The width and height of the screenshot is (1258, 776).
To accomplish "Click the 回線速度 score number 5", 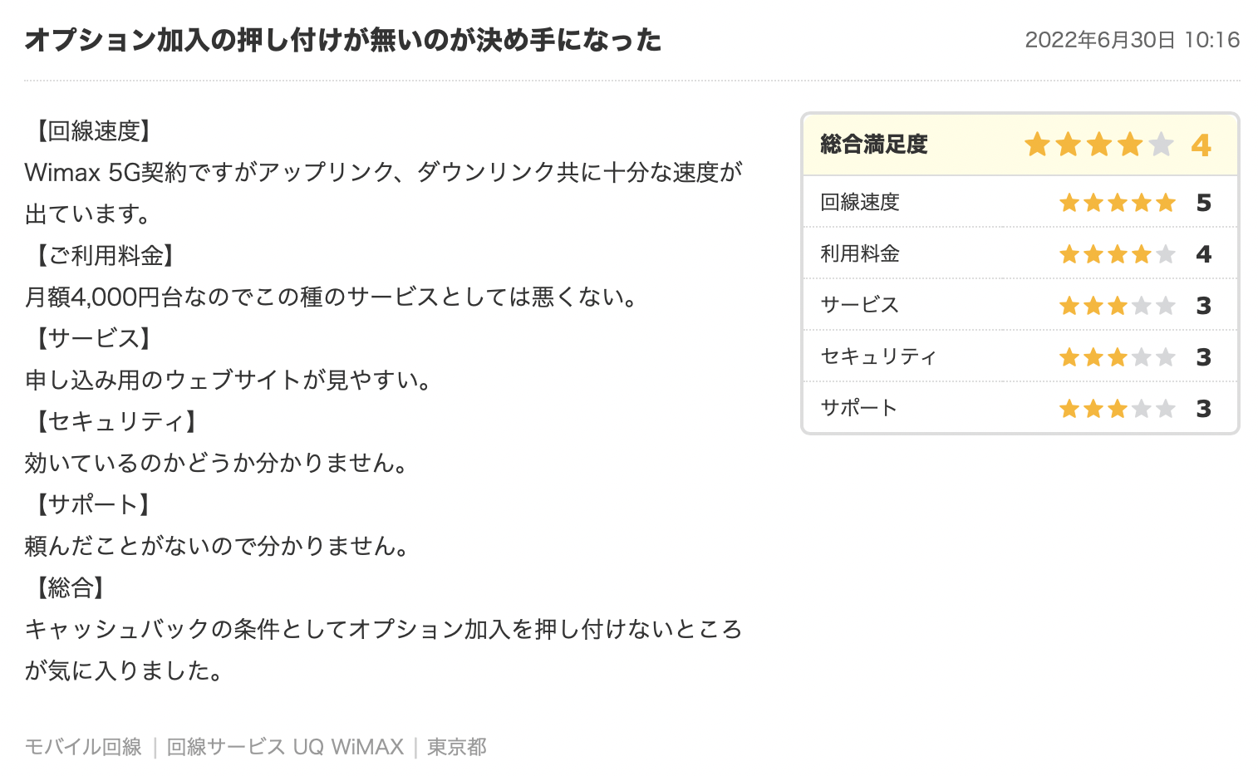I will 1203,203.
